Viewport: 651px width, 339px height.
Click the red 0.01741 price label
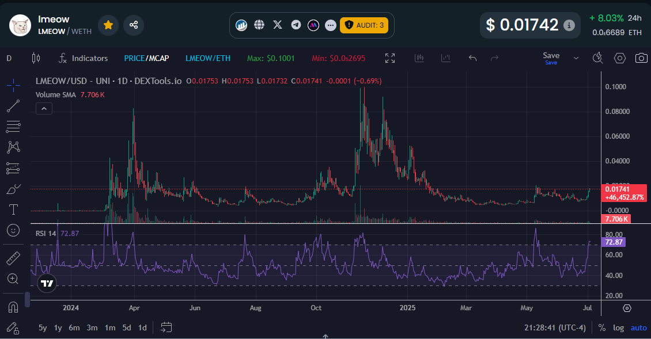[x=624, y=193]
